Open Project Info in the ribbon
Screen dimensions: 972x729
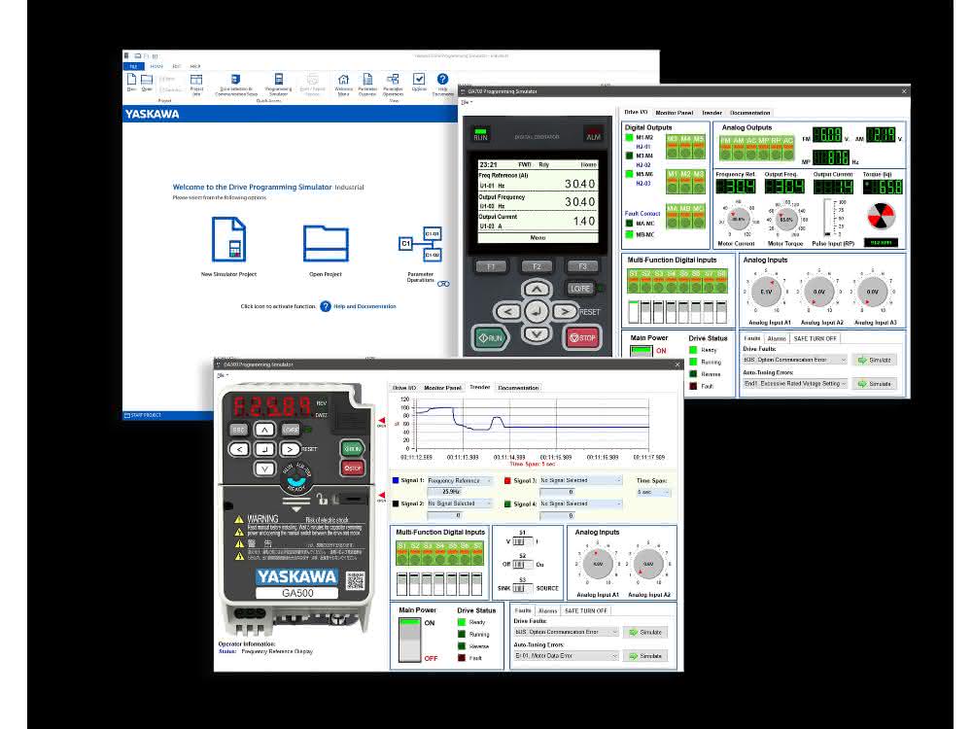196,84
